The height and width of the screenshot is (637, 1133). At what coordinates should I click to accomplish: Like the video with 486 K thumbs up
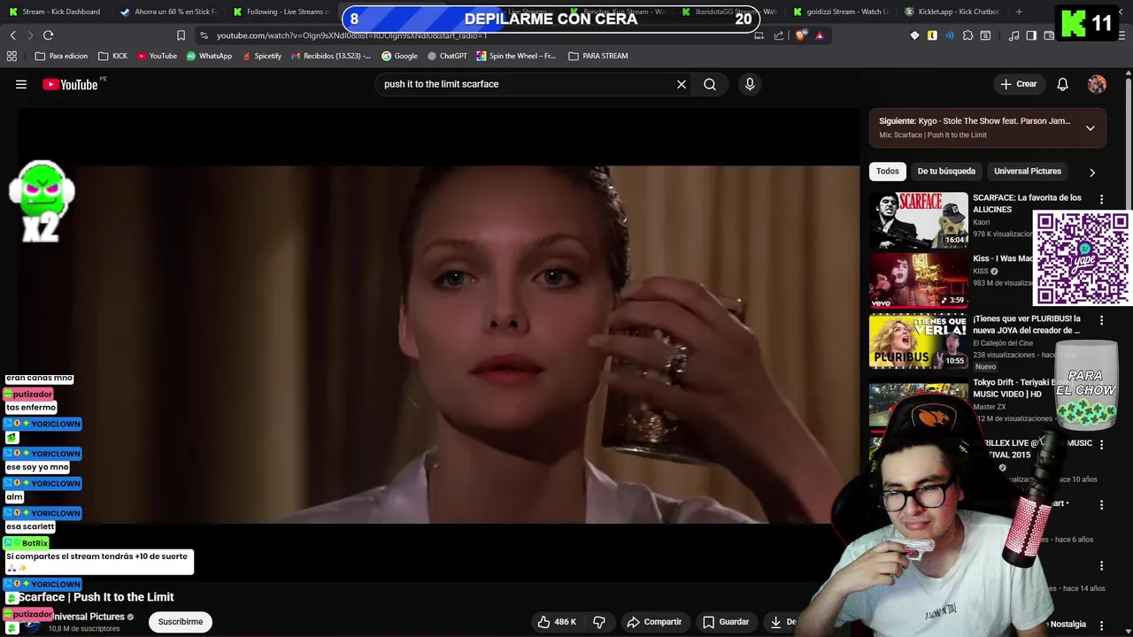click(x=557, y=622)
